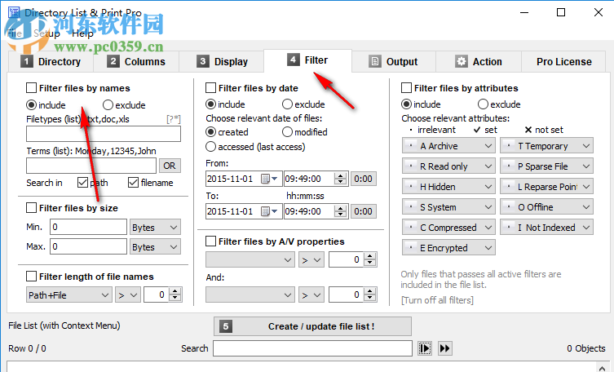Open the Help menu
This screenshot has width=614, height=372.
point(82,33)
